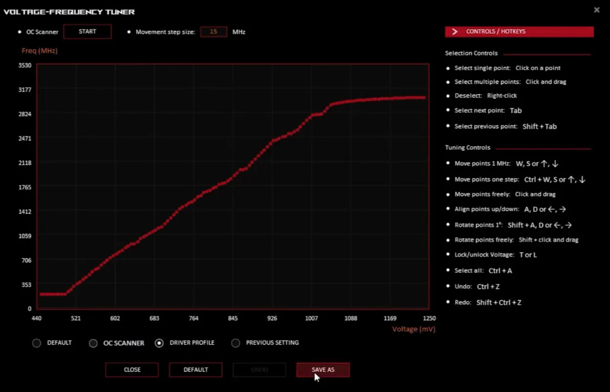Switch to the Previous Setting radio option
610x392 pixels.
click(236, 343)
